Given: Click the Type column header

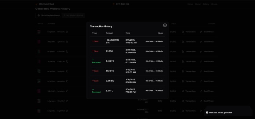Looking at the screenshot, I should tap(95, 33).
